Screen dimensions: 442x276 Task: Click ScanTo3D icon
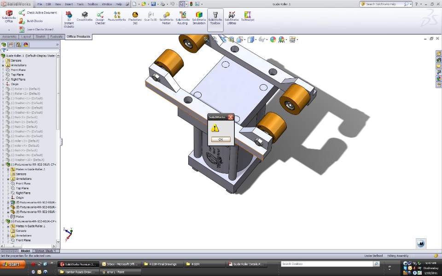[151, 17]
